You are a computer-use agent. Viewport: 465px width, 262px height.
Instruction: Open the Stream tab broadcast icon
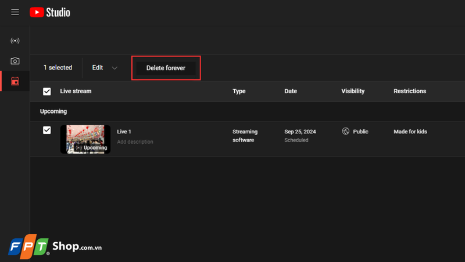tap(15, 41)
